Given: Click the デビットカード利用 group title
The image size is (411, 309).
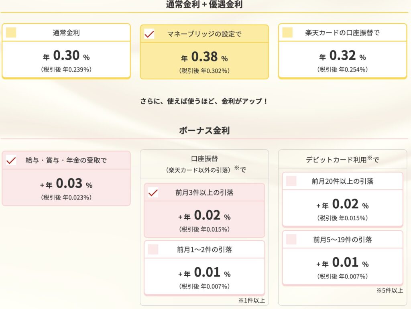Looking at the screenshot, I should (x=342, y=159).
